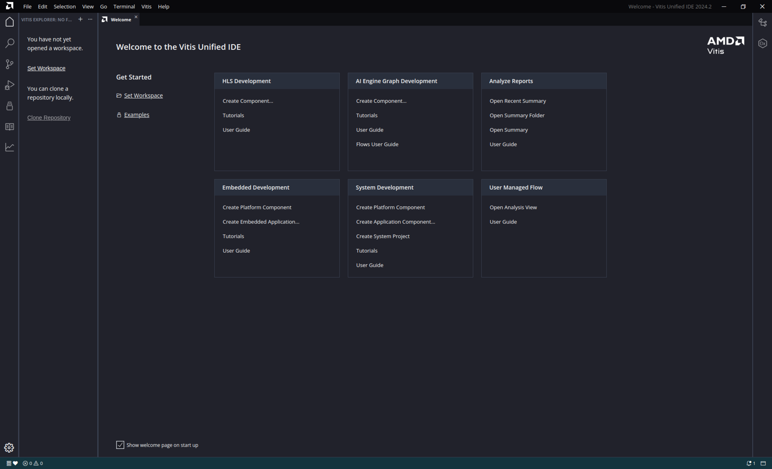Click Clone Repository link
Viewport: 772px width, 469px height.
[49, 118]
